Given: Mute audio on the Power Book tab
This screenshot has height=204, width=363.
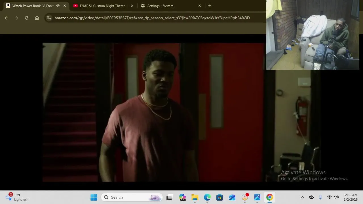Looking at the screenshot, I should point(58,6).
